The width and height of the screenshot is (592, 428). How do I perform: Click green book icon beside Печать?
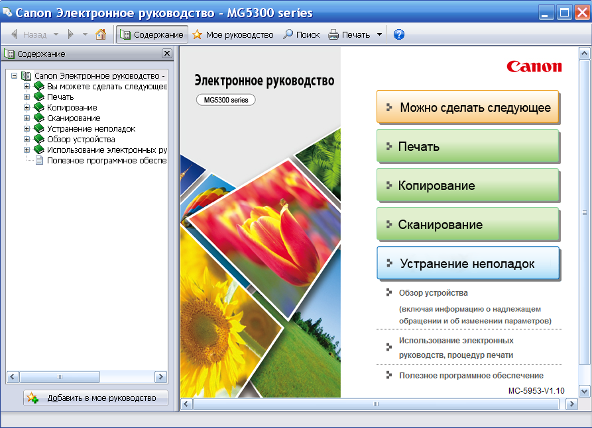(39, 97)
